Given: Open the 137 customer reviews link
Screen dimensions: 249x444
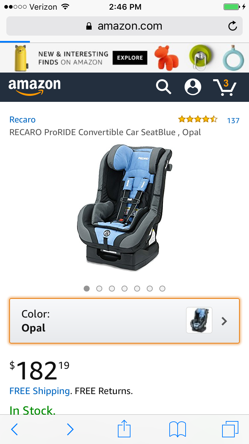Looking at the screenshot, I should click(233, 120).
